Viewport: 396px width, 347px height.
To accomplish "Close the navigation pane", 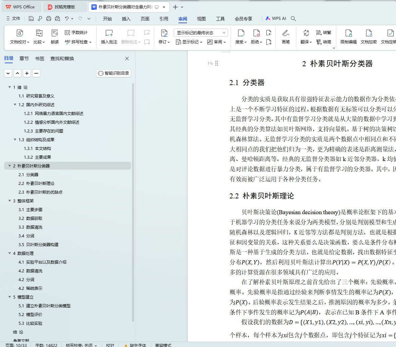I will [127, 59].
